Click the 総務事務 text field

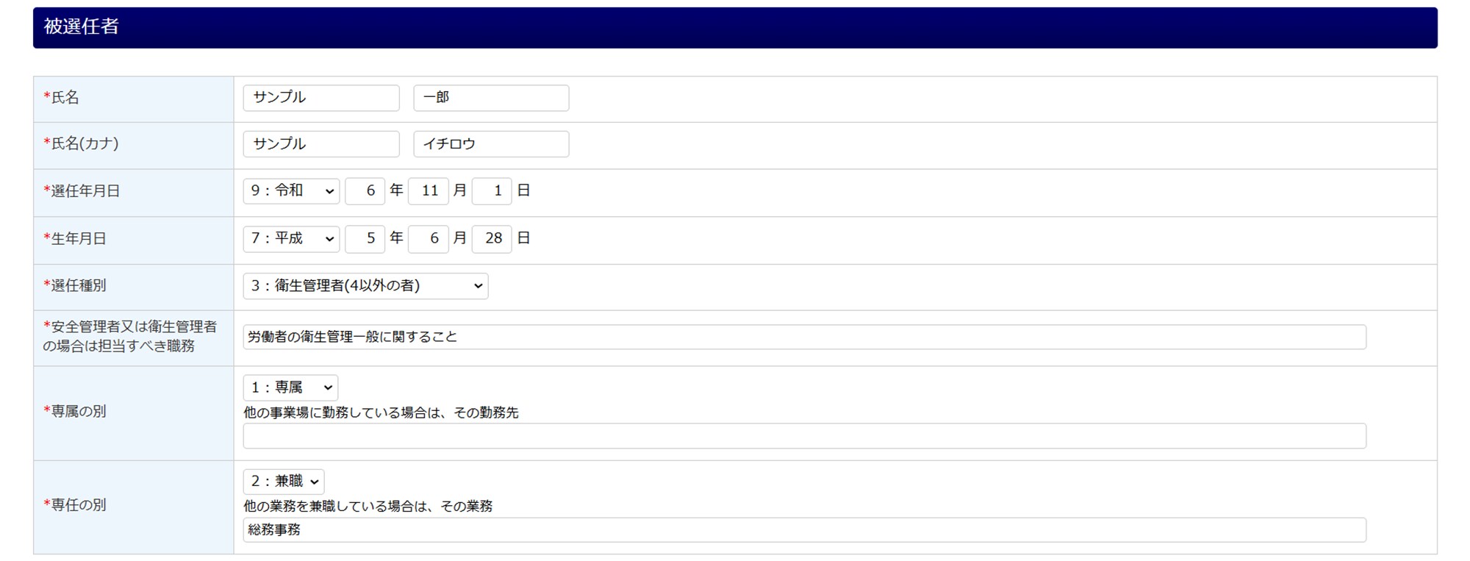[804, 530]
